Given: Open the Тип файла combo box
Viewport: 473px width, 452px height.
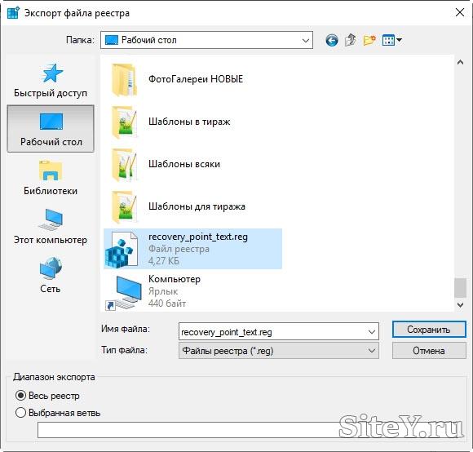Looking at the screenshot, I should (x=278, y=351).
